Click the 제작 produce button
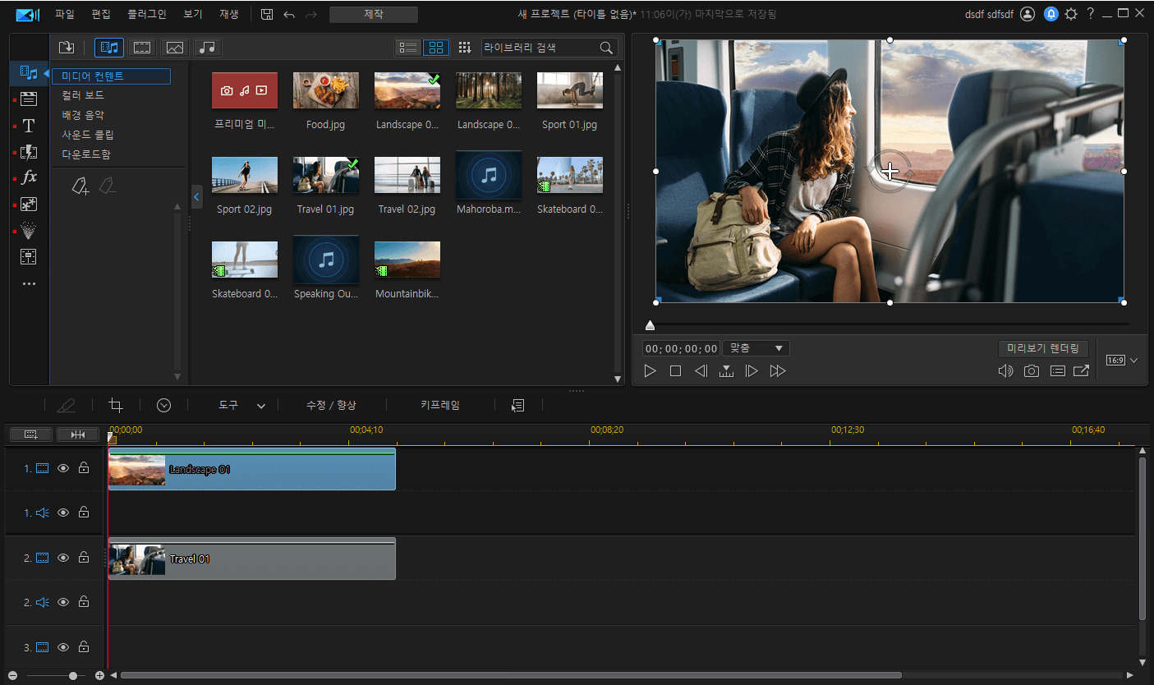The image size is (1154, 685). pyautogui.click(x=373, y=14)
